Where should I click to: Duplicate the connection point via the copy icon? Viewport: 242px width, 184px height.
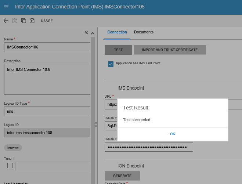tap(24, 21)
